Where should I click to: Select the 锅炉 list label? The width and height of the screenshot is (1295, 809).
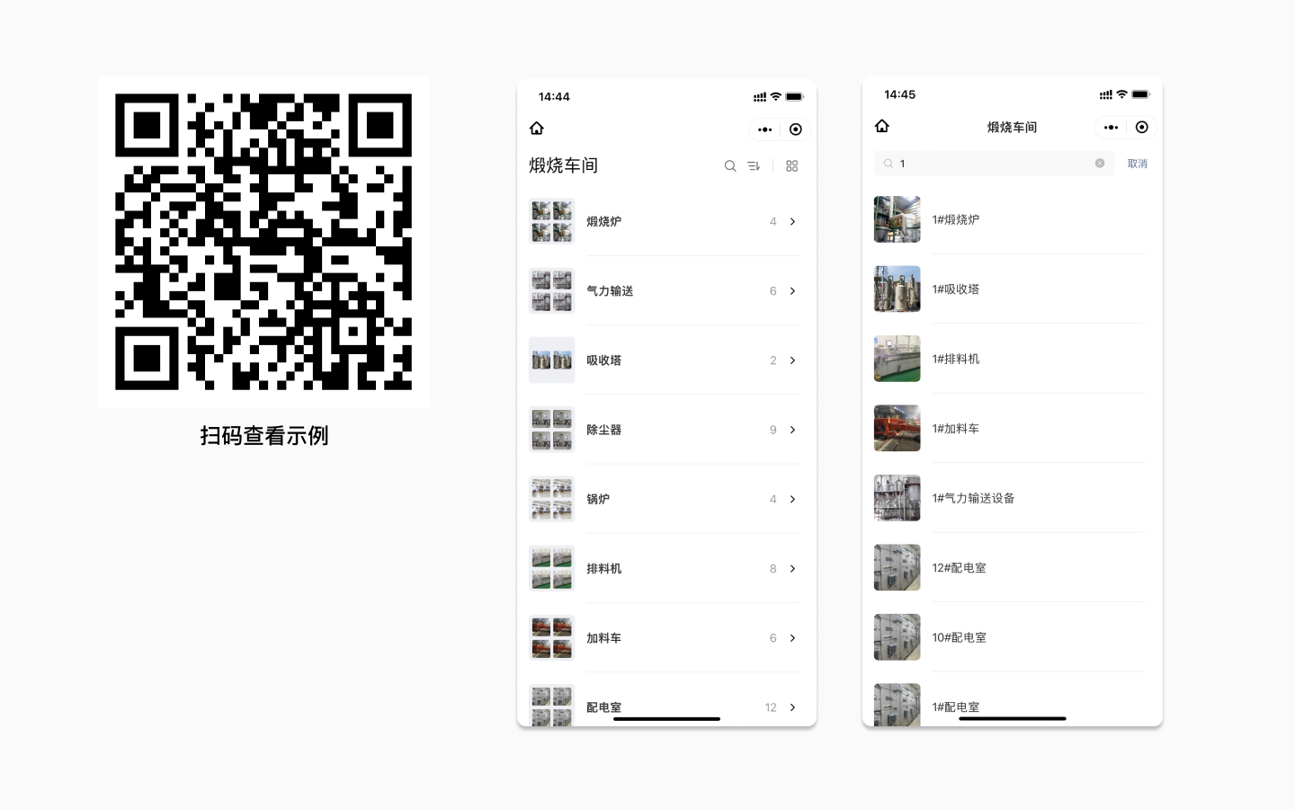pos(598,500)
